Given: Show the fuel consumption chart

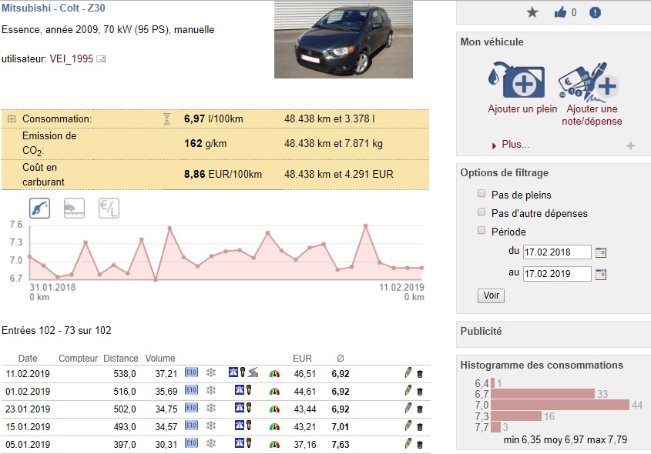Looking at the screenshot, I should pos(40,208).
